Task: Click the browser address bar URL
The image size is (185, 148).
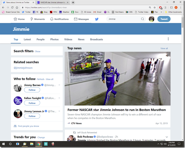Action: [x=46, y=7]
